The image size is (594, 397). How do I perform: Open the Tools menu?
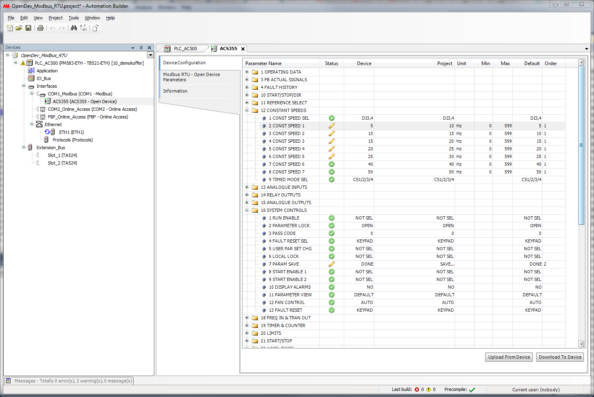[74, 18]
